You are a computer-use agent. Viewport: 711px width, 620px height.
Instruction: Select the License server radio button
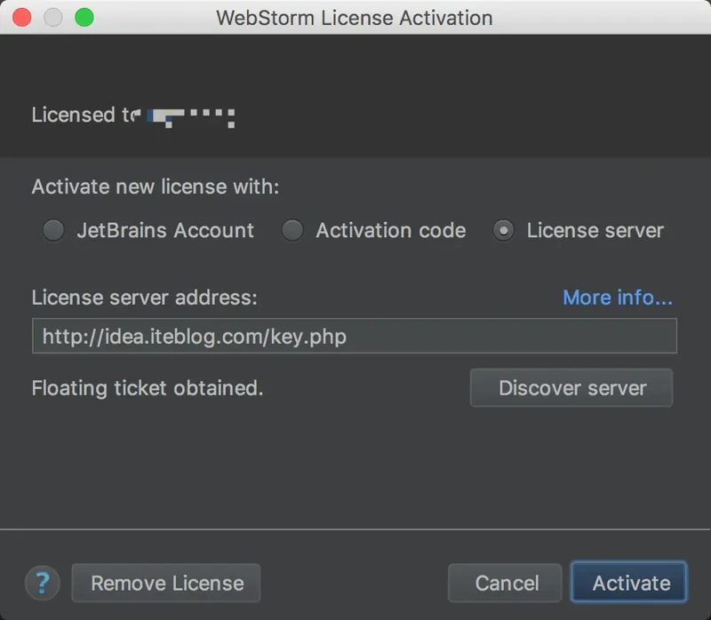(x=503, y=231)
